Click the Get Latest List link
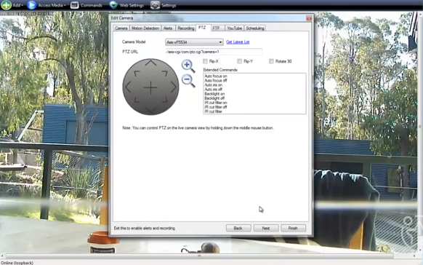This screenshot has width=423, height=265. (x=238, y=42)
